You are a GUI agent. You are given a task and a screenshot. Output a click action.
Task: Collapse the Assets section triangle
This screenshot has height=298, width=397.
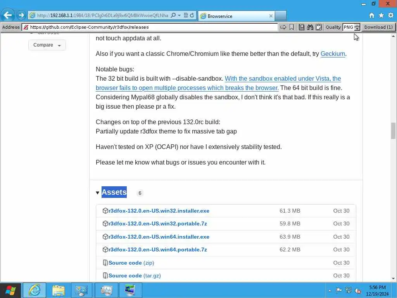(x=97, y=193)
